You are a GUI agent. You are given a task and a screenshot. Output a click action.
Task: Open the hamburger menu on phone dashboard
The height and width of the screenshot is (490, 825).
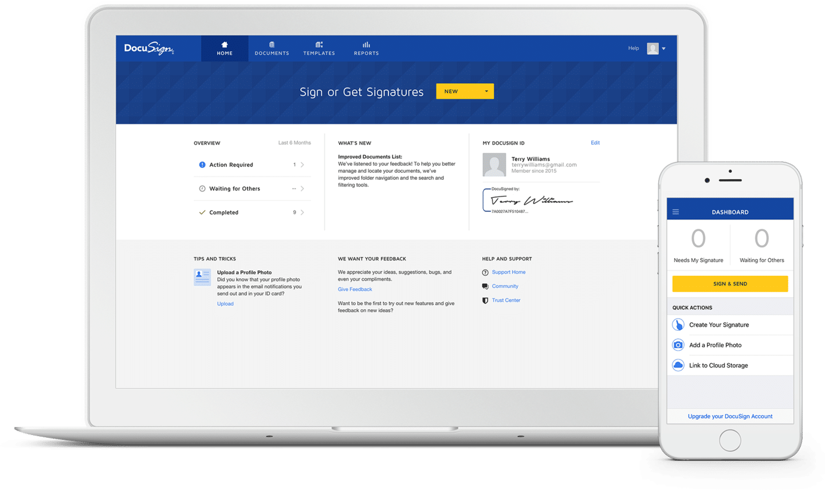click(676, 212)
